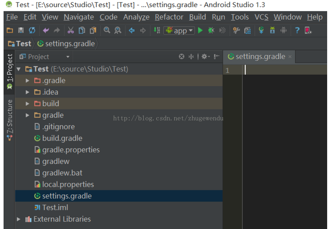Hide the Project panel via hide icon
The width and height of the screenshot is (330, 229).
pyautogui.click(x=216, y=56)
